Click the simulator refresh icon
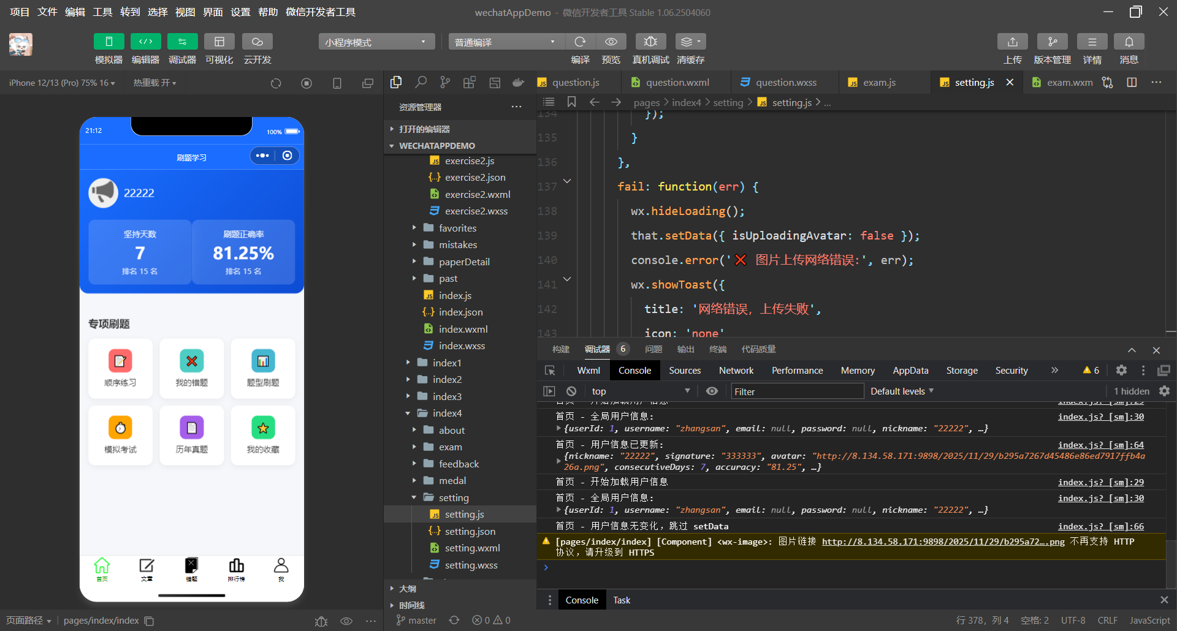This screenshot has height=631, width=1177. click(x=276, y=83)
